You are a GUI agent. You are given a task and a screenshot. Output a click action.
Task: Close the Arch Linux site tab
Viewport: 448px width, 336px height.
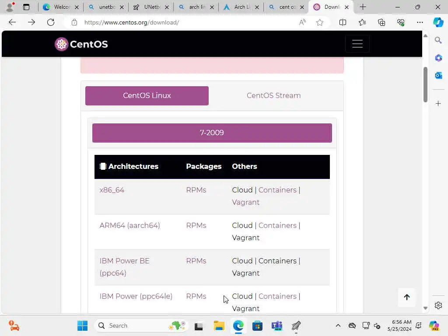[257, 7]
